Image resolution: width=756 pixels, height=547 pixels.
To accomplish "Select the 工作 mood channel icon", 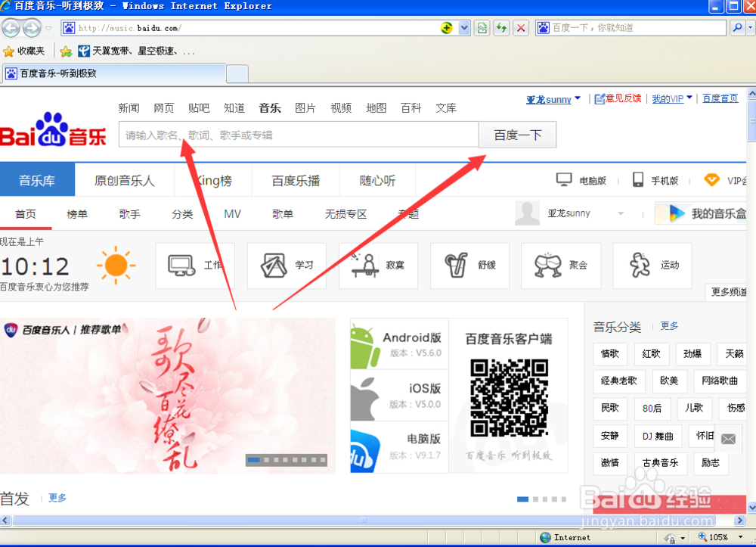I will 181,266.
